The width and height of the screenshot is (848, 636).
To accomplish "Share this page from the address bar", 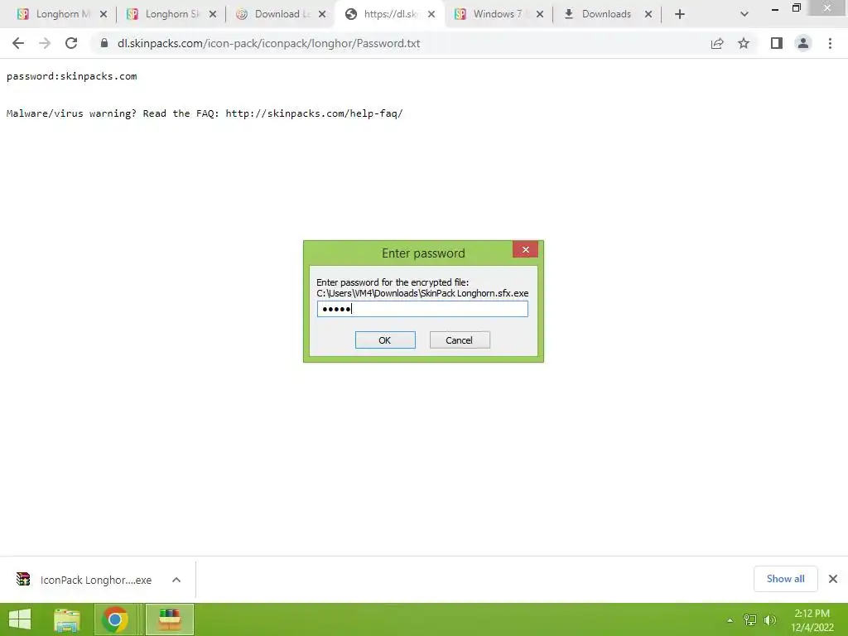I will pos(717,43).
